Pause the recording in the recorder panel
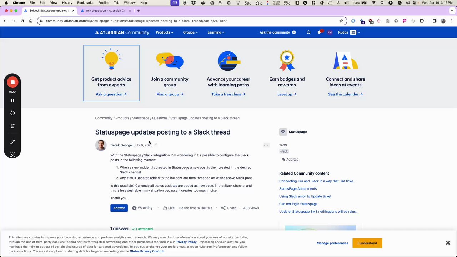 [12, 100]
